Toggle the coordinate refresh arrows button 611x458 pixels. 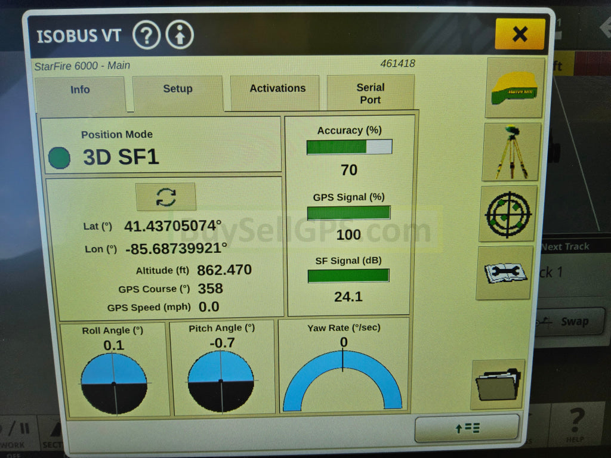pyautogui.click(x=166, y=197)
